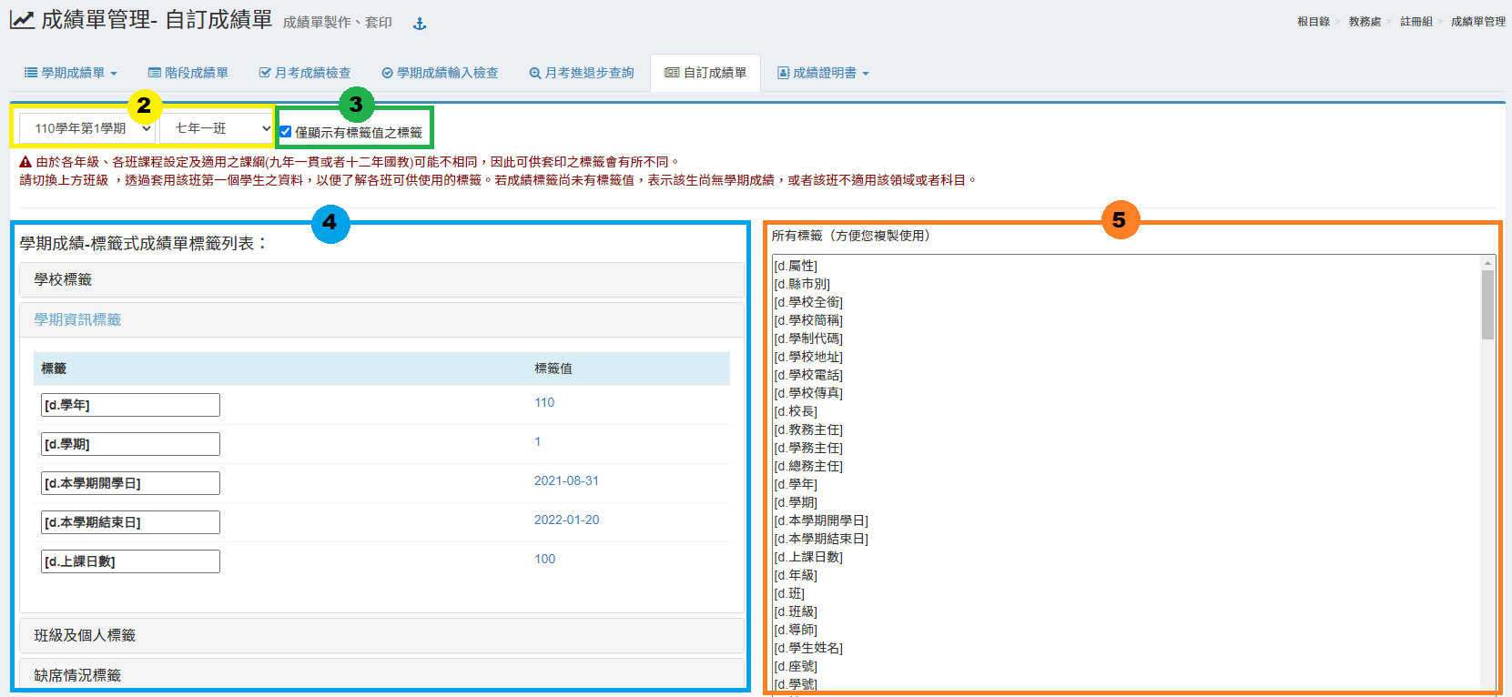Image resolution: width=1512 pixels, height=697 pixels.
Task: Toggle the 僅顯示有標籤值之標籤 checkbox
Action: 286,132
